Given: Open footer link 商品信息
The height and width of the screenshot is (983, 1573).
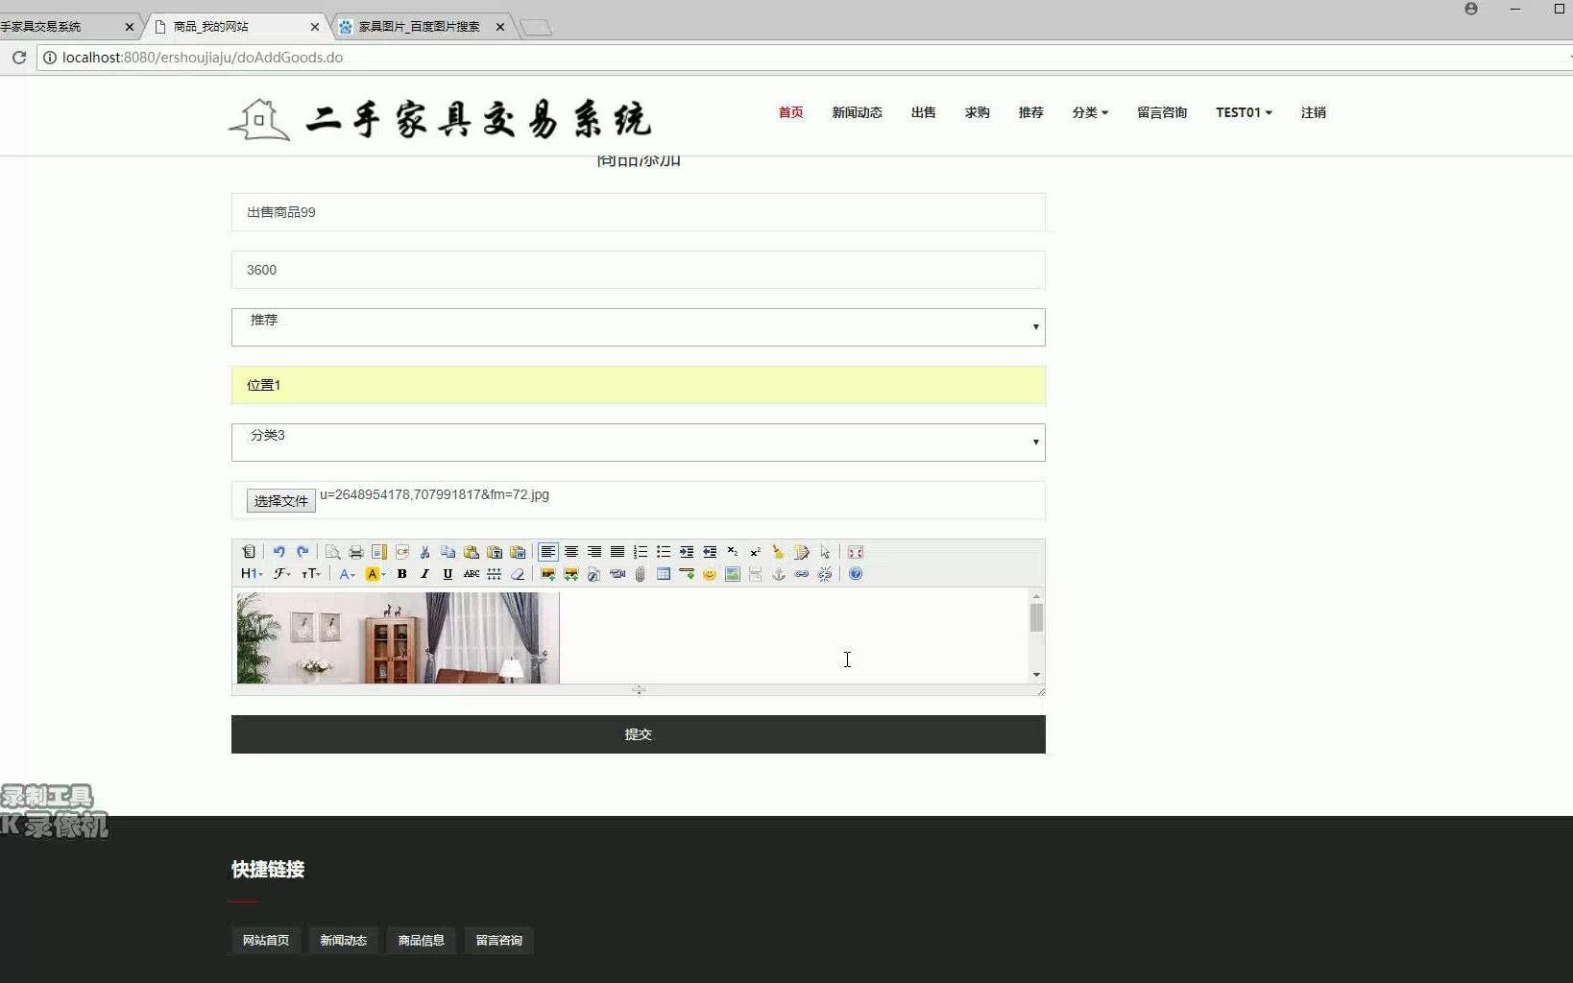Looking at the screenshot, I should tap(422, 941).
